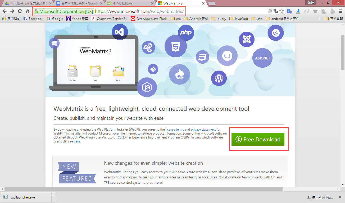Click the blue download arrow extension icon
This screenshot has width=345, height=203.
[298, 11]
